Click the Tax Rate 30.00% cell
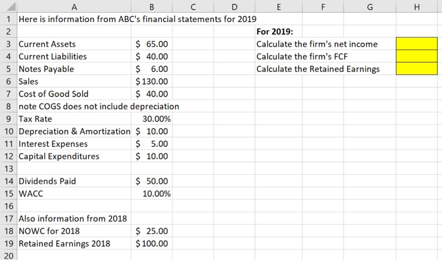The height and width of the screenshot is (260, 442). point(152,119)
